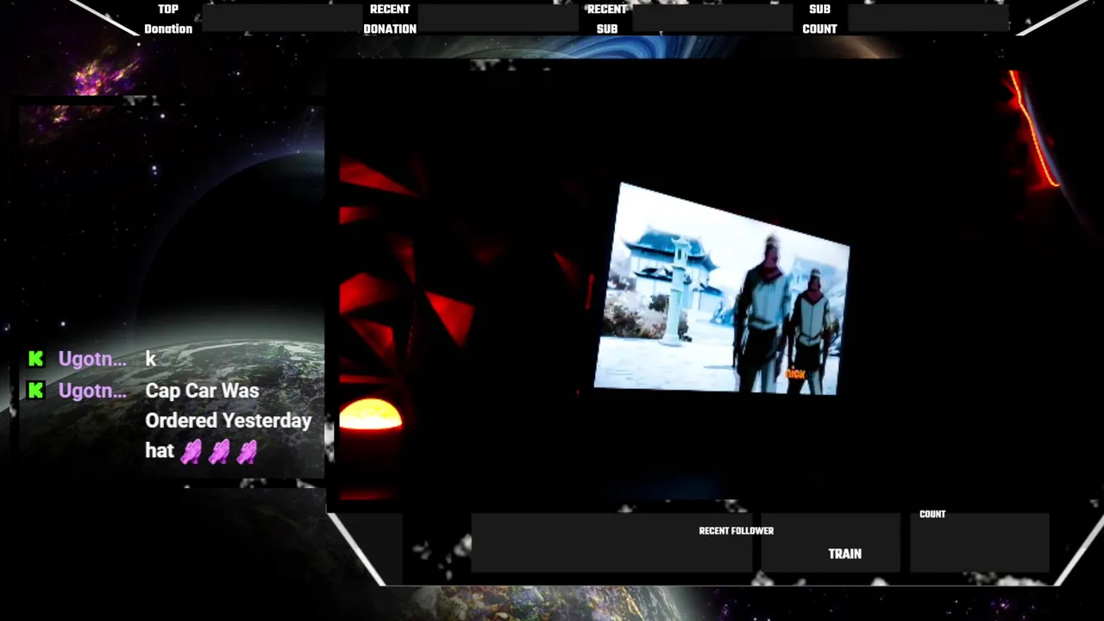Click the orange Nick logo on the video

795,374
